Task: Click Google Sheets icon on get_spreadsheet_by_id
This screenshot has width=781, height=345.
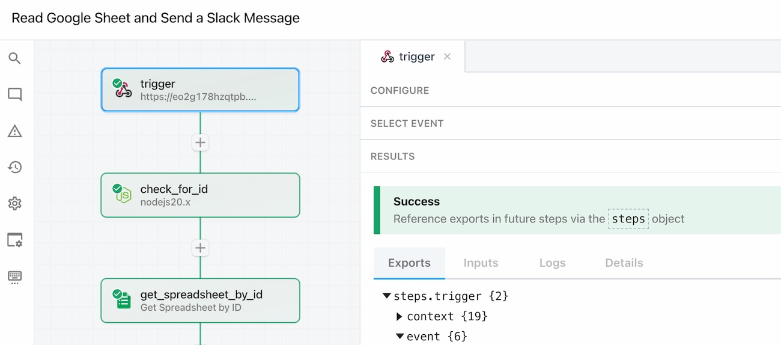Action: click(123, 300)
